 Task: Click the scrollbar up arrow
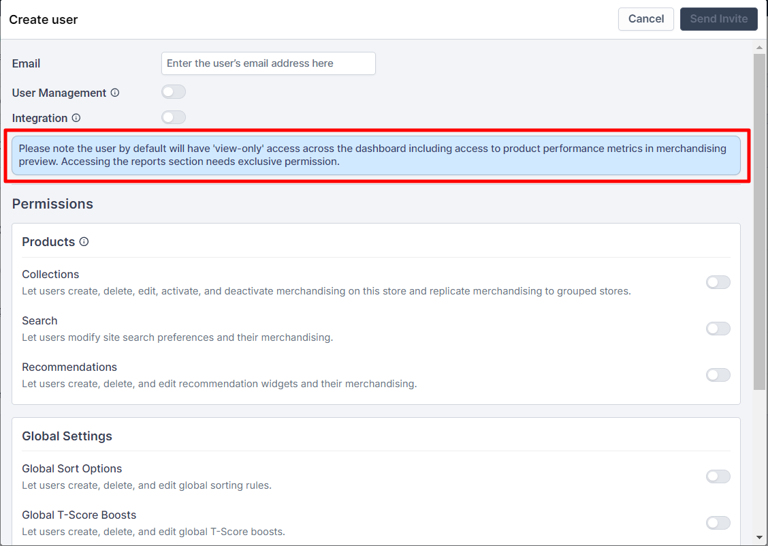(x=759, y=47)
